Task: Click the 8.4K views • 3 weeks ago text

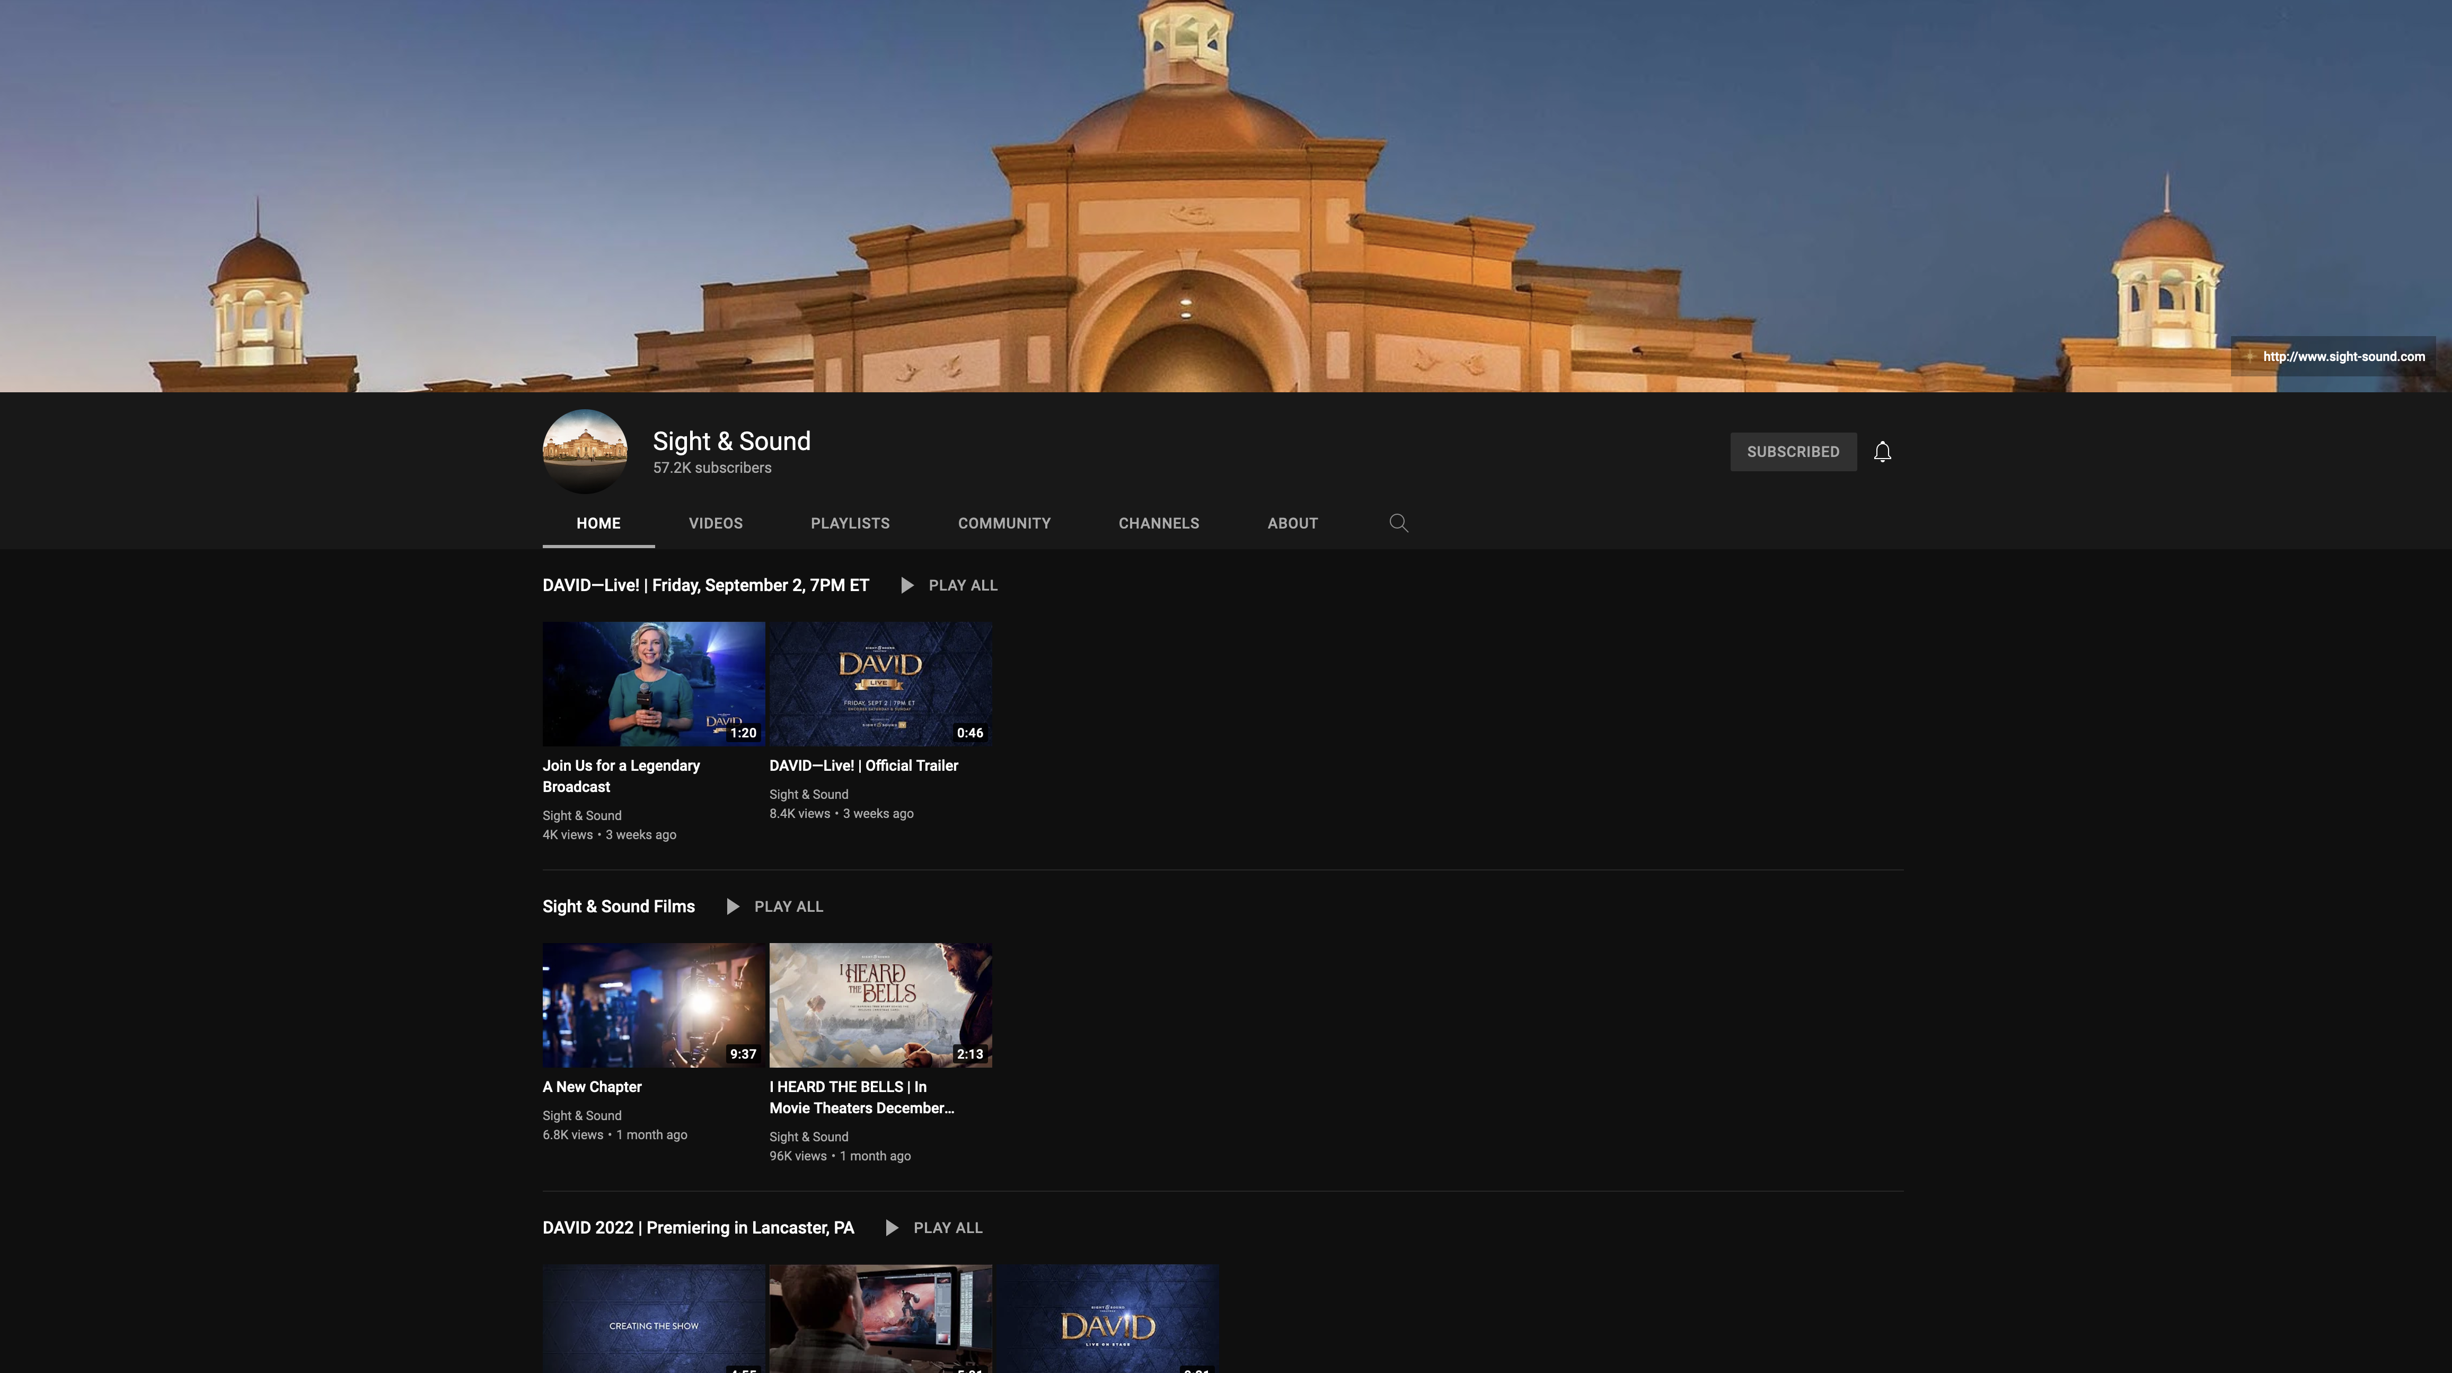Action: tap(841, 814)
